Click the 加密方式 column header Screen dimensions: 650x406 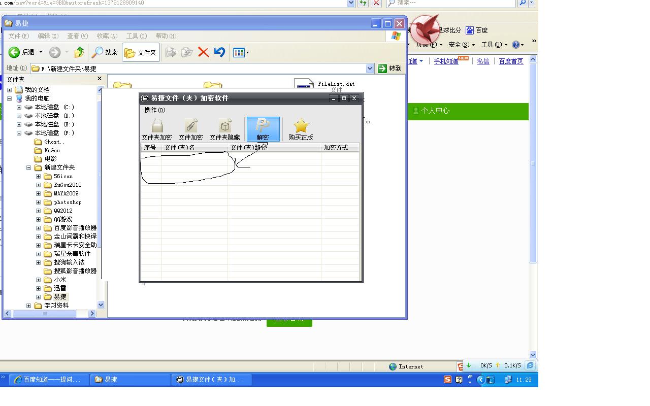click(340, 148)
